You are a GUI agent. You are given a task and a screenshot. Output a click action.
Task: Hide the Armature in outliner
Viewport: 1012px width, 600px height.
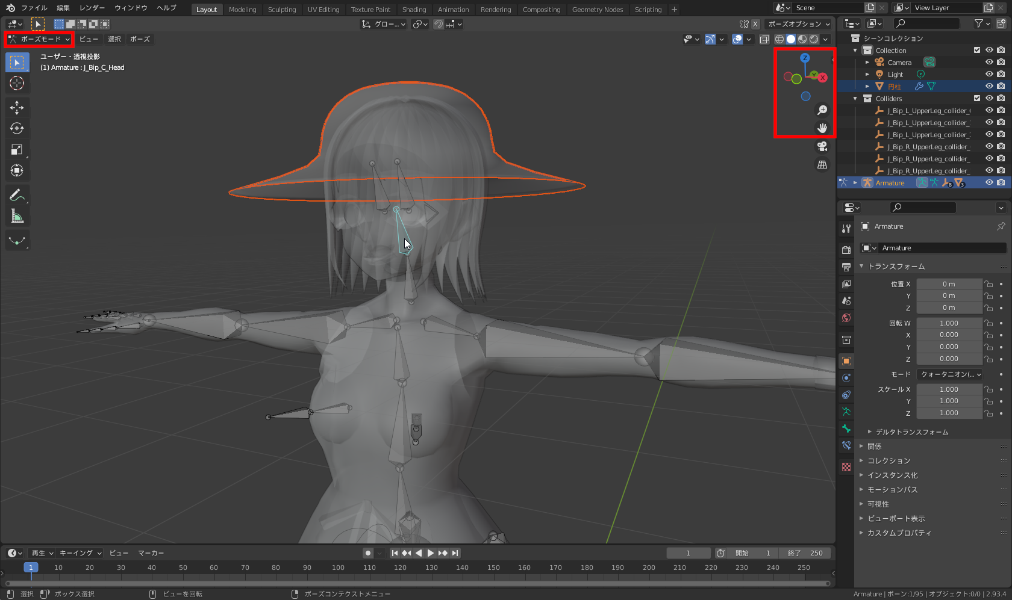click(989, 182)
